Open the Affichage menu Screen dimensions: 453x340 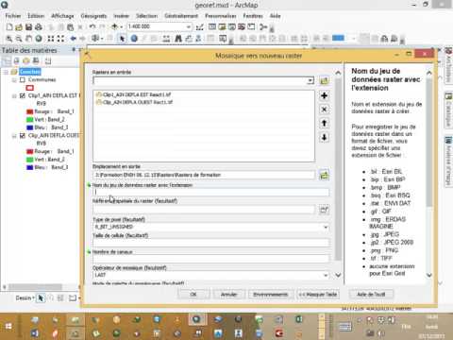point(62,16)
